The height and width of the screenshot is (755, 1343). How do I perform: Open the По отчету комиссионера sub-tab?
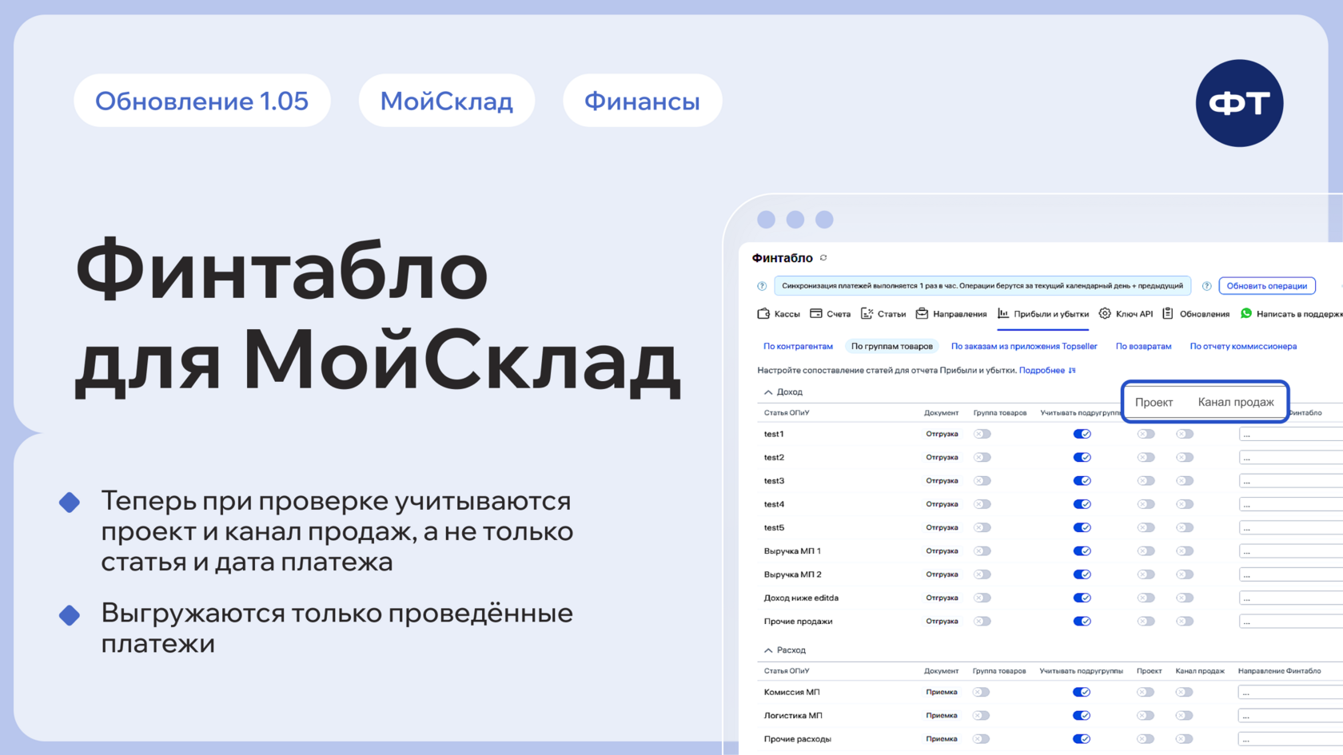[1243, 347]
